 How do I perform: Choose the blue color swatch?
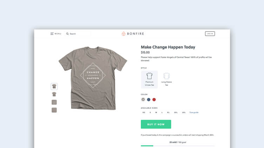click(x=148, y=99)
